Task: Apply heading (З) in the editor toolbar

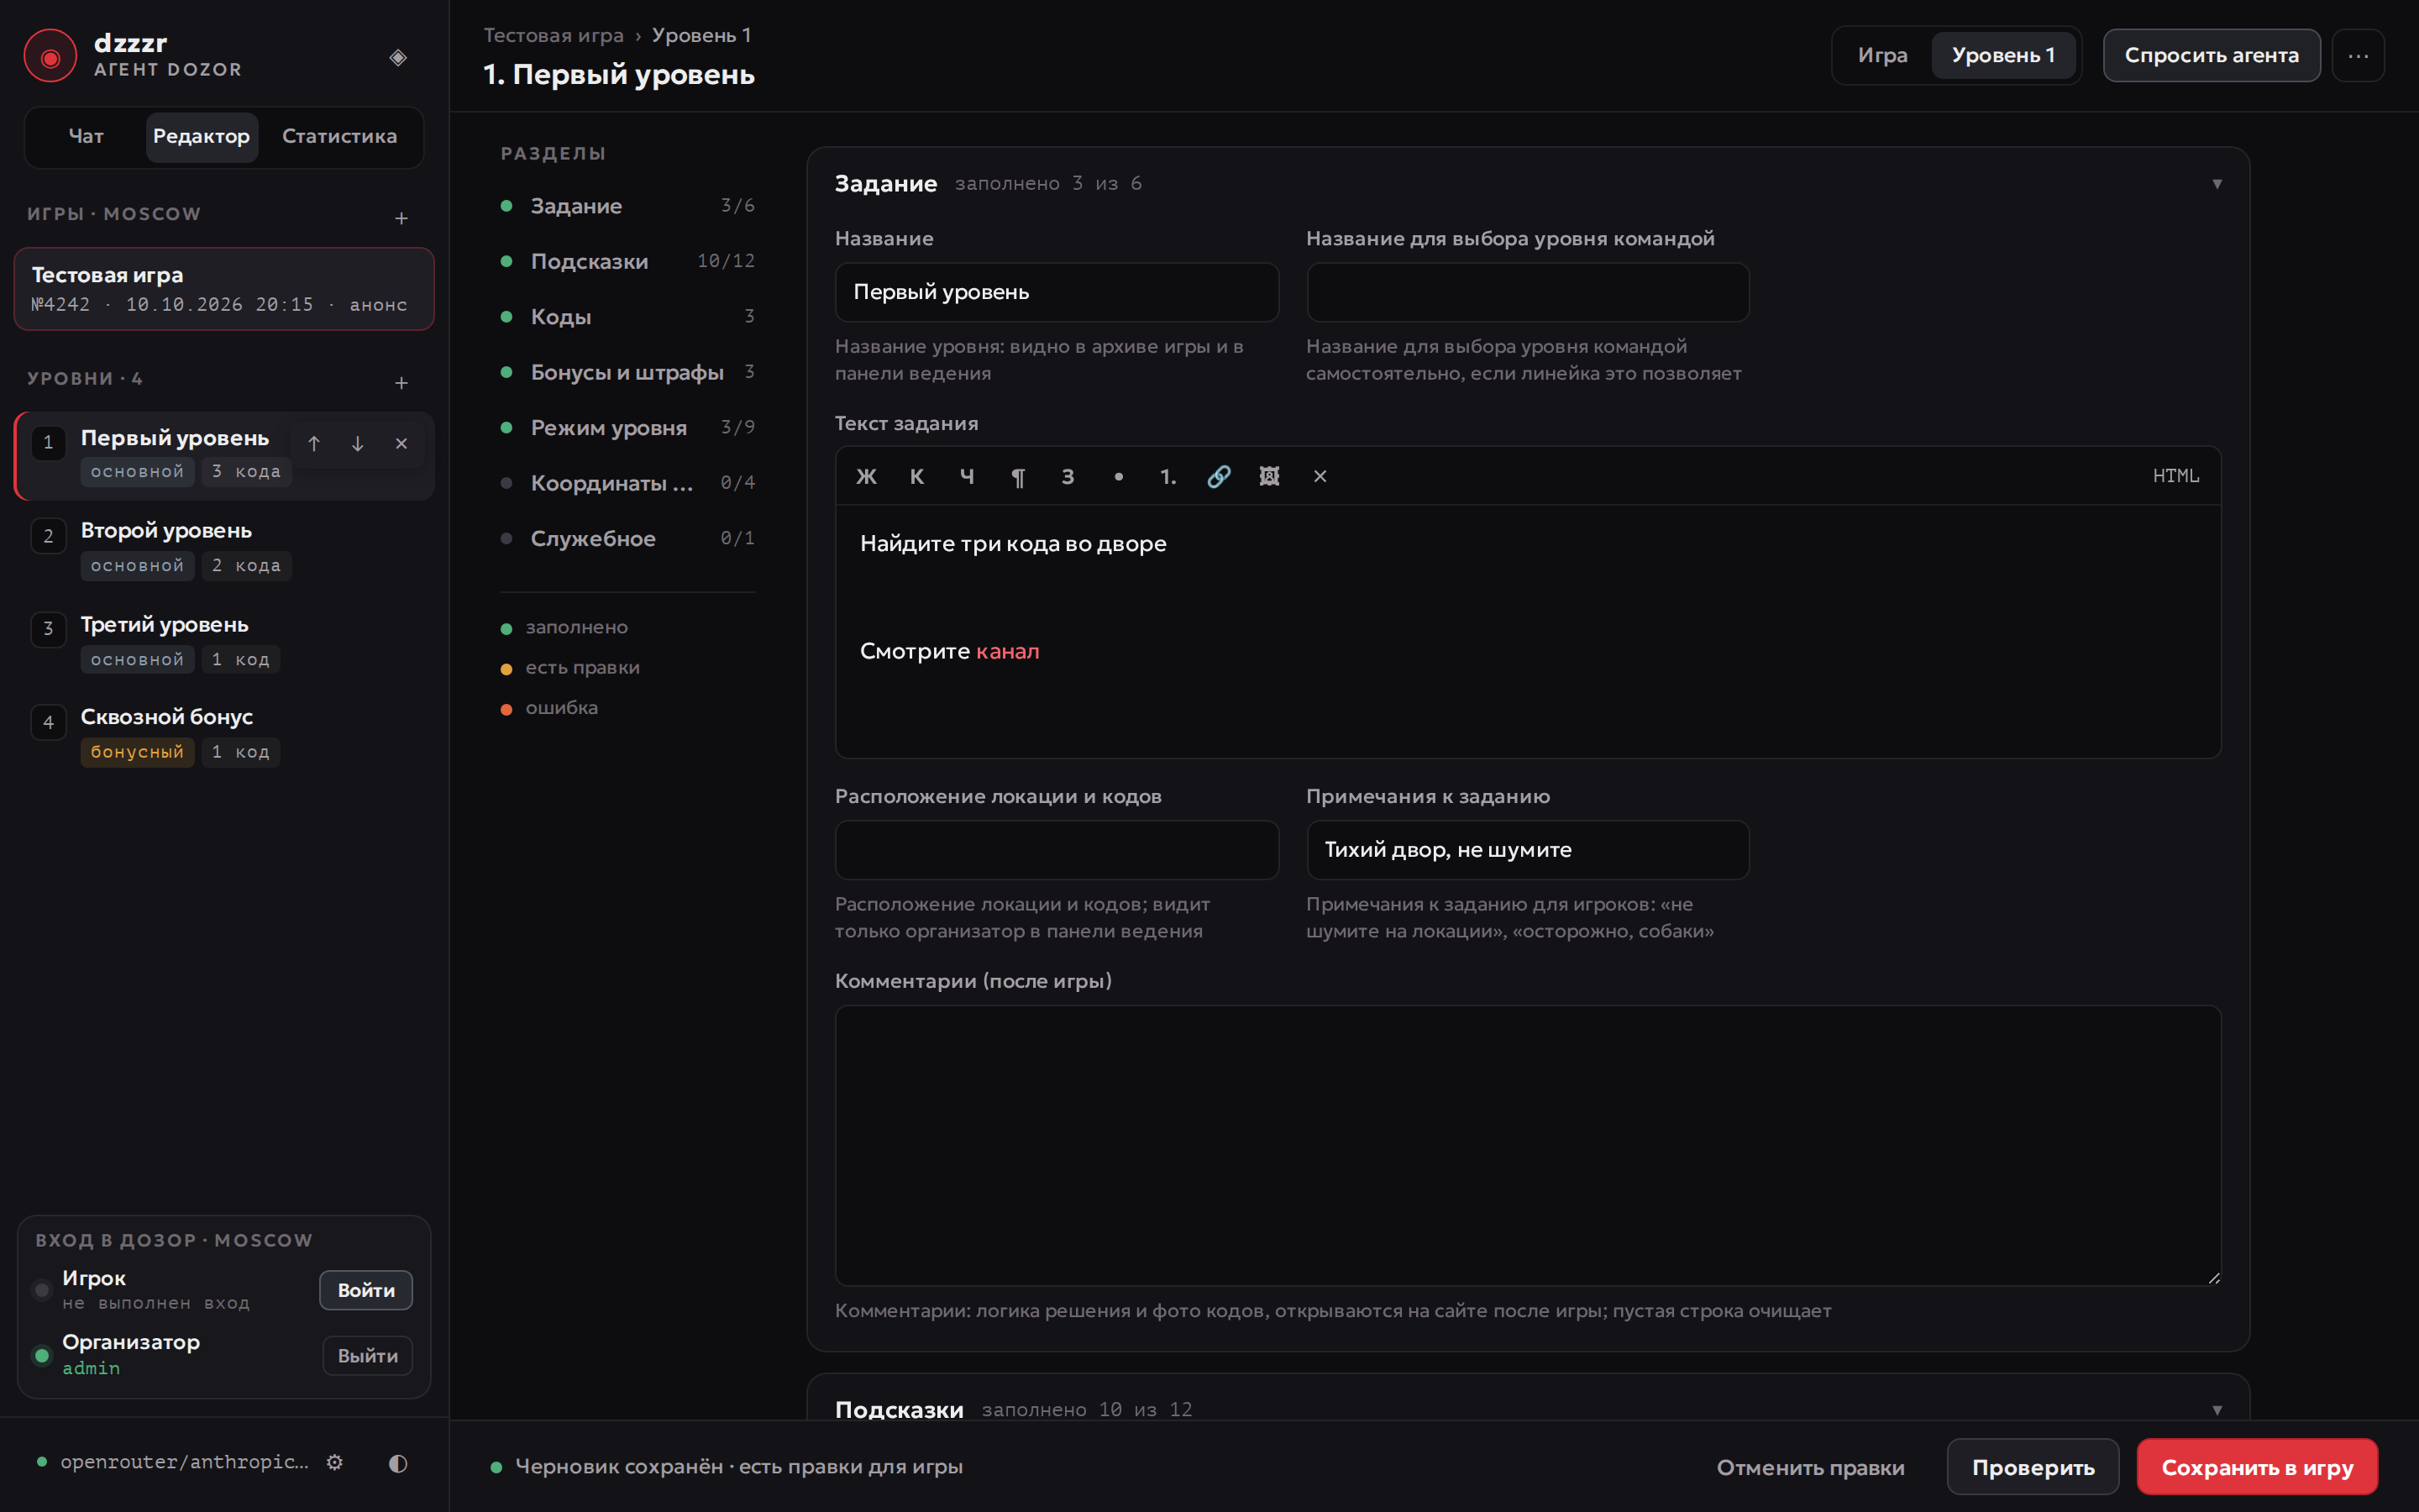Action: (1068, 476)
